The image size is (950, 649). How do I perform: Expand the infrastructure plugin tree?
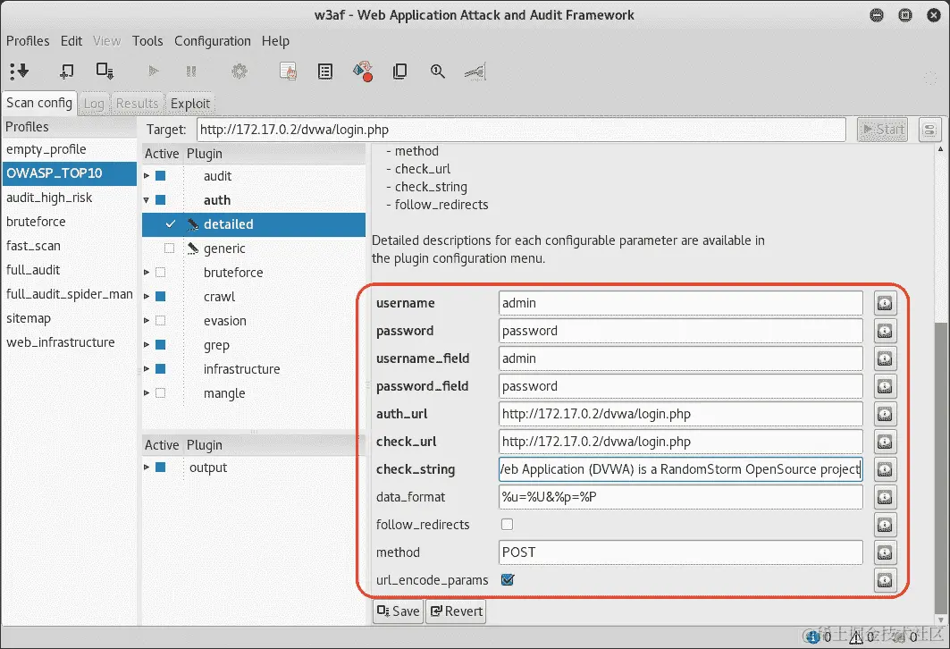(x=147, y=368)
